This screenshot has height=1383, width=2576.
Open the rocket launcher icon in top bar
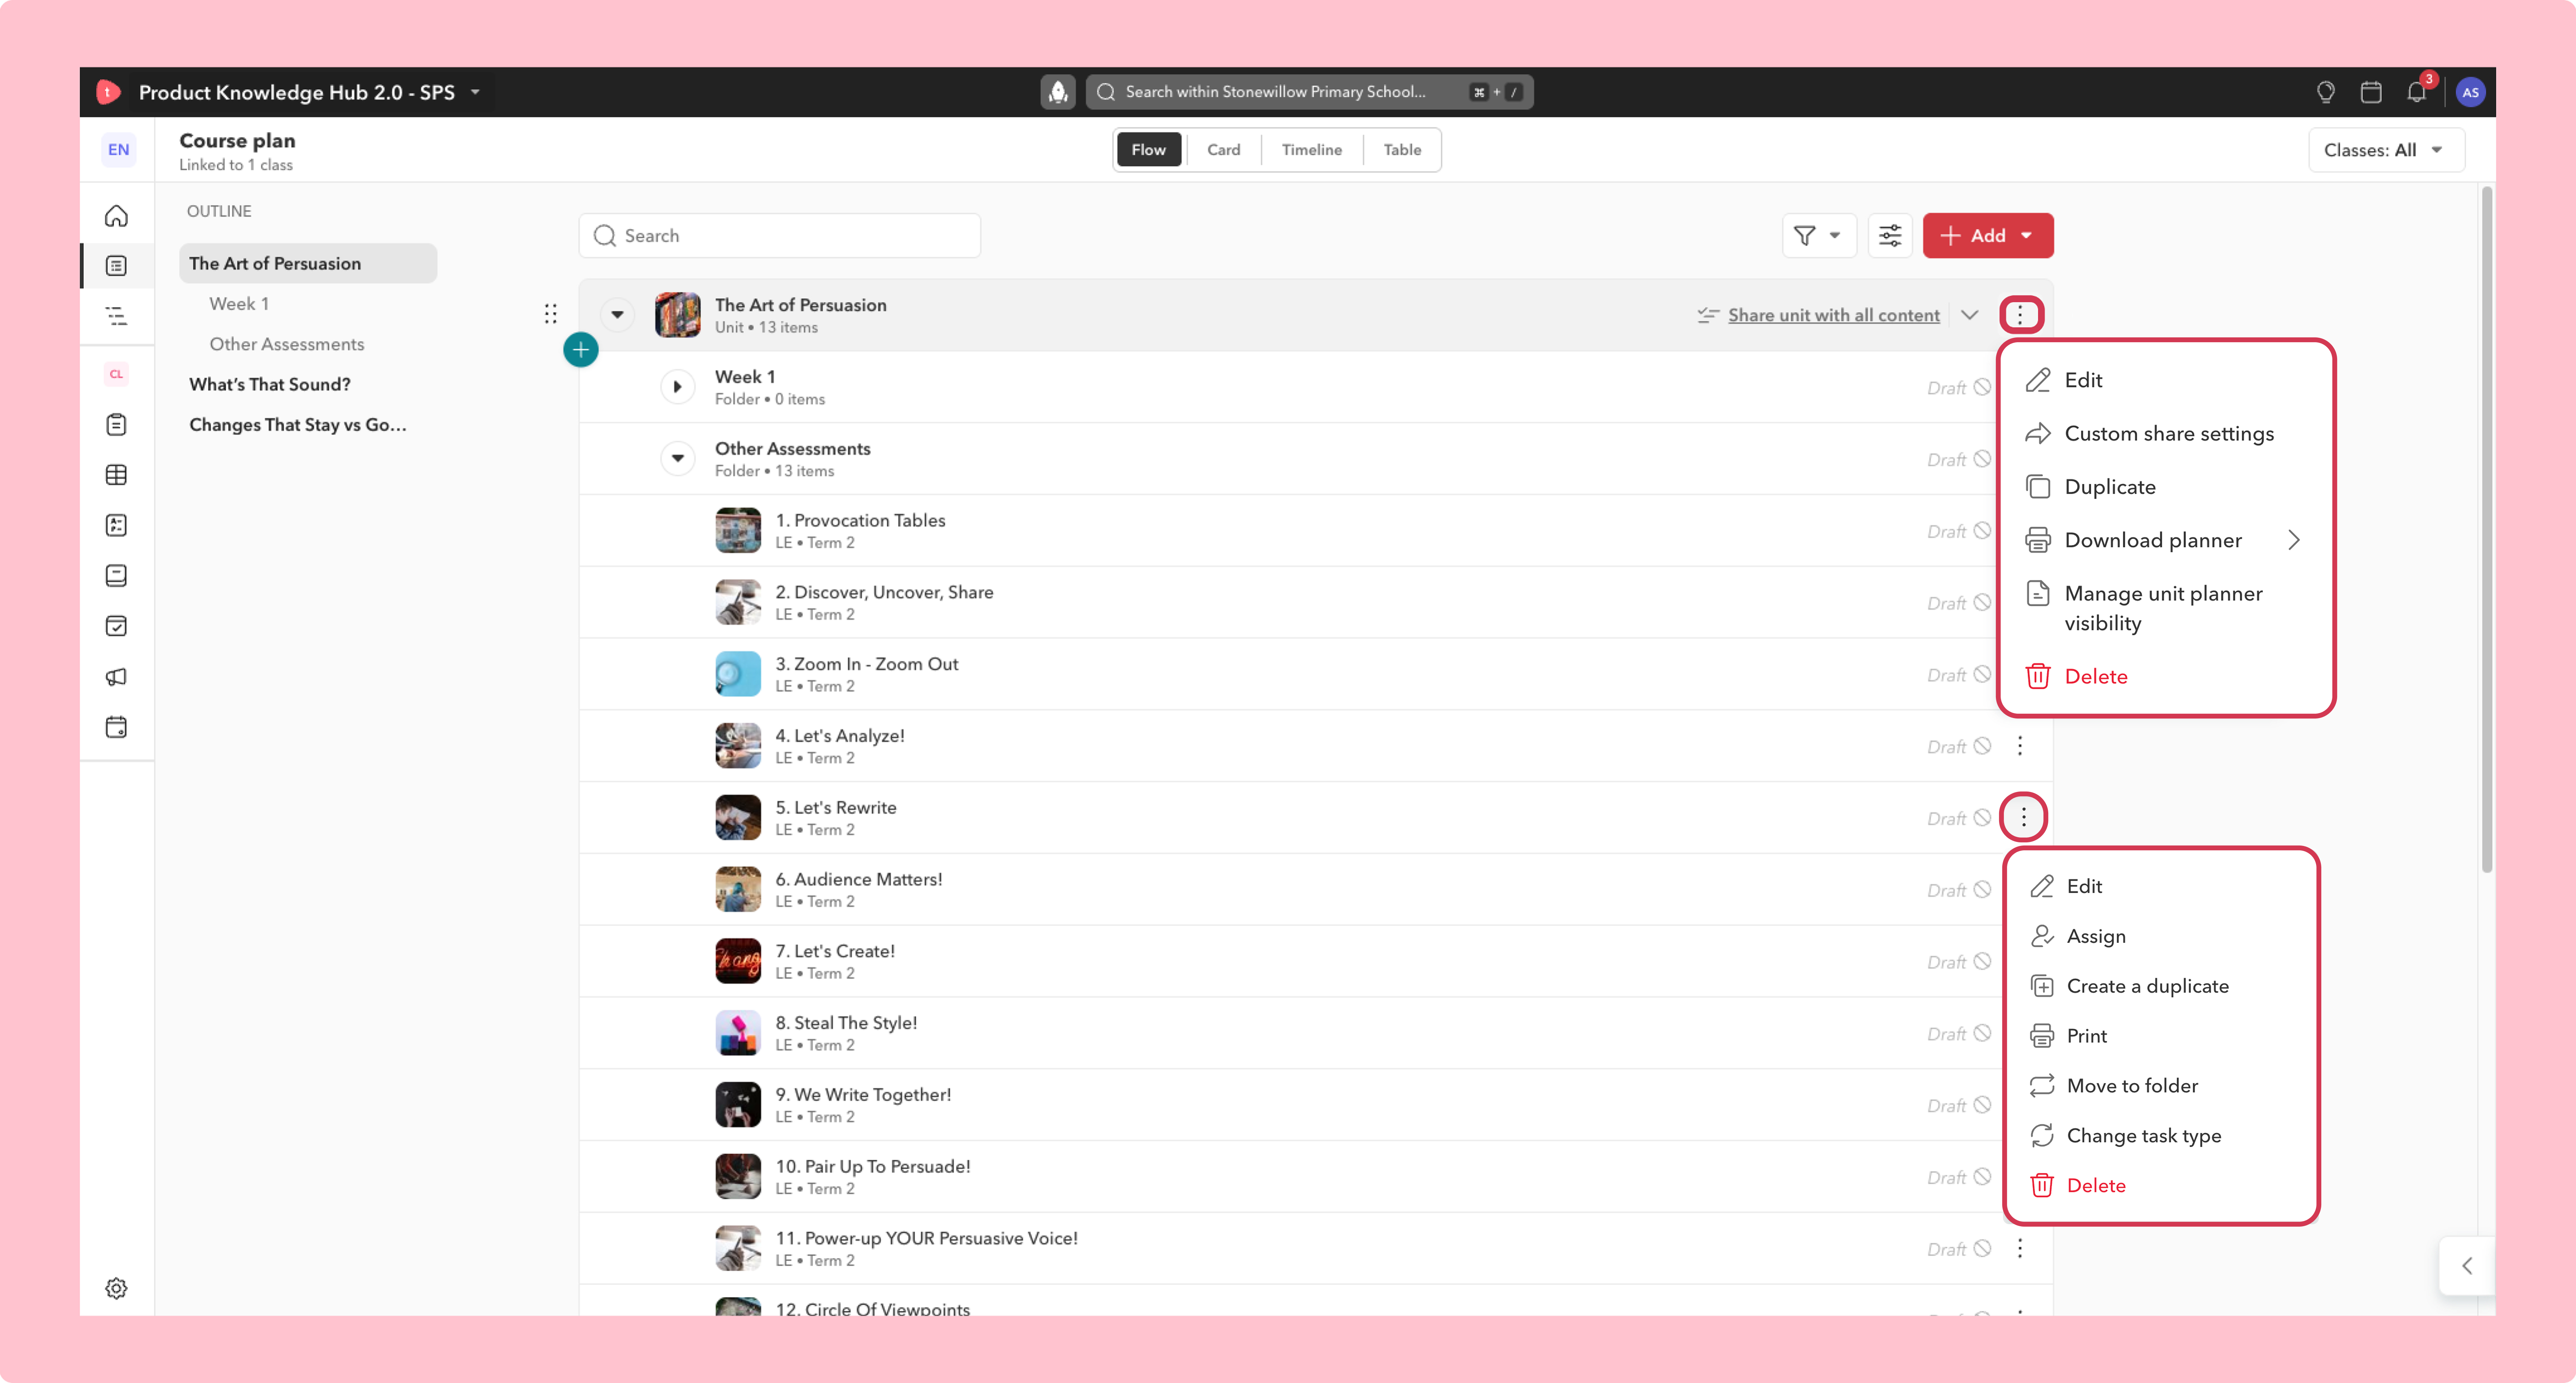(x=1057, y=92)
